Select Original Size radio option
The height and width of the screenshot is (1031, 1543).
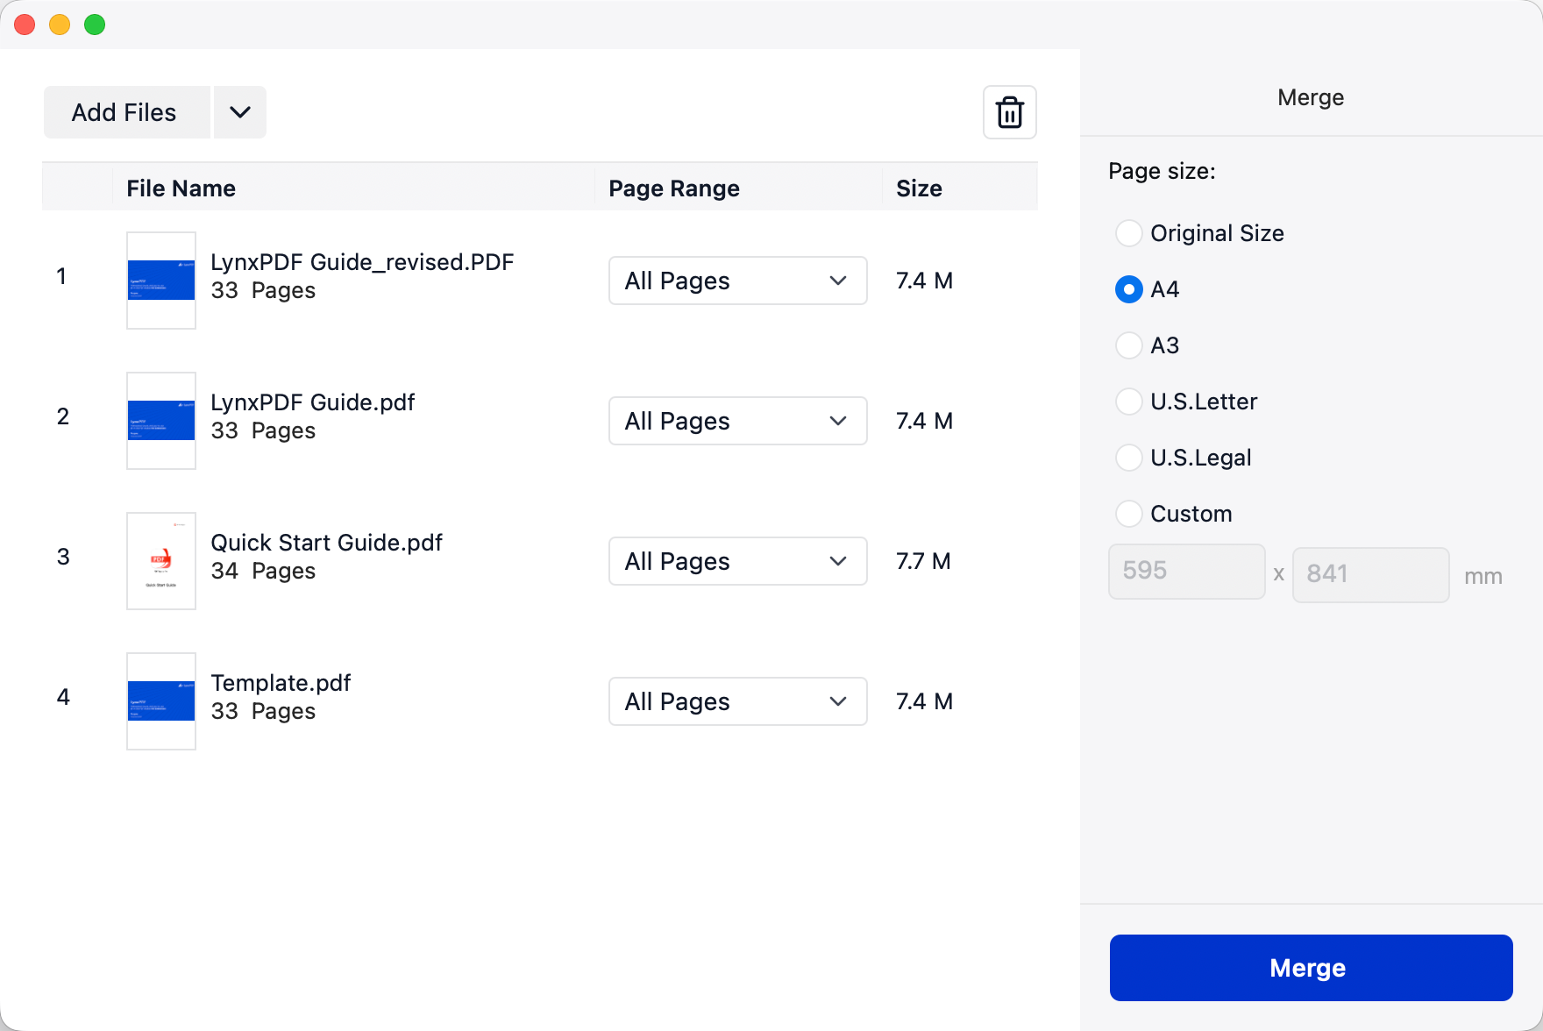tap(1128, 233)
